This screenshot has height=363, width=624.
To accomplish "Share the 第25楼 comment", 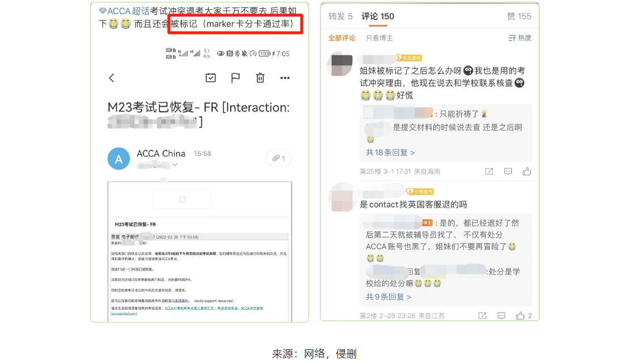I will coord(489,172).
